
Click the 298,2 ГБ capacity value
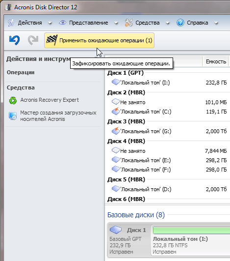pos(216,160)
